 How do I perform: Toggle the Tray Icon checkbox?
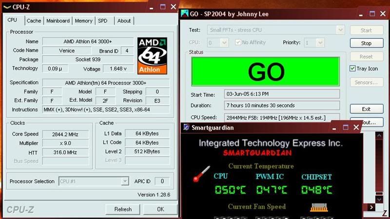[352, 68]
